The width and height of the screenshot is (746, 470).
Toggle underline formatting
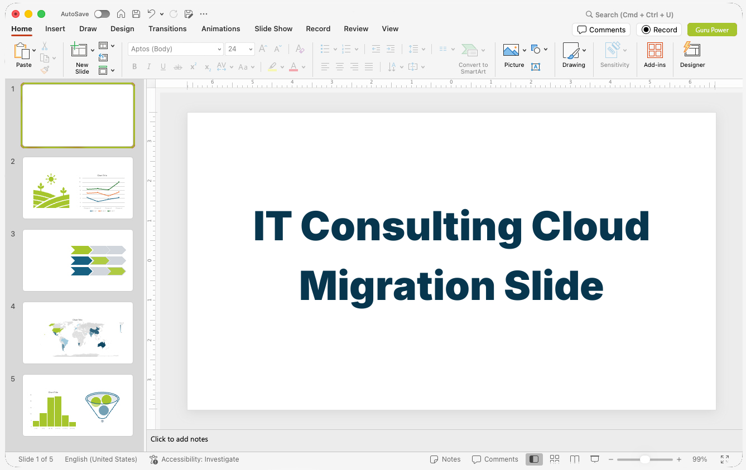click(x=163, y=67)
